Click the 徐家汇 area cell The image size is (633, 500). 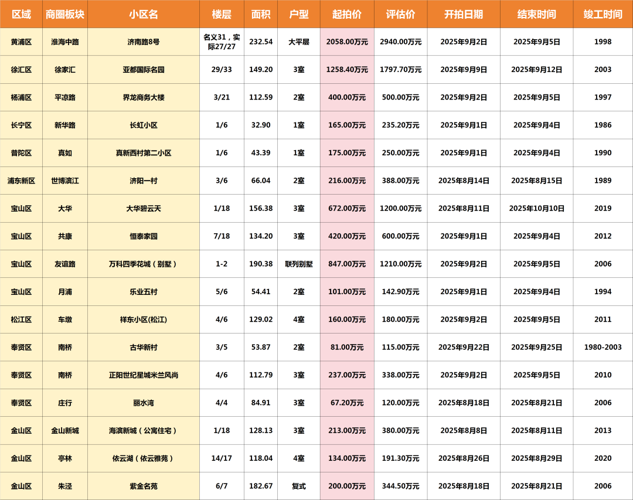tap(65, 70)
